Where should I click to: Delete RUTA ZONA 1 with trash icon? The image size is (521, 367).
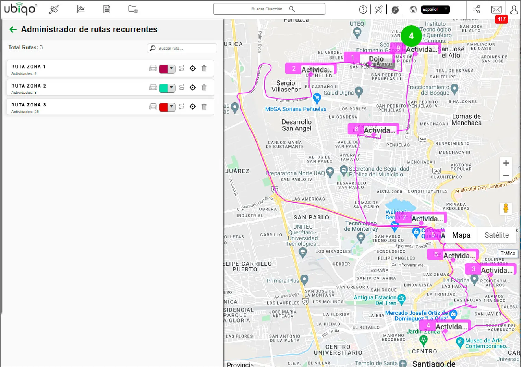204,68
